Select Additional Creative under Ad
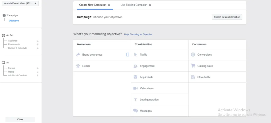 pyautogui.click(x=17, y=75)
